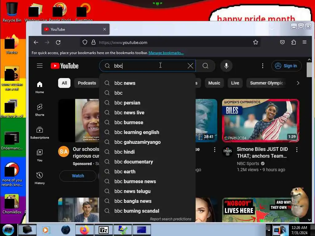
Task: Reload the page in Firefox
Action: (x=58, y=42)
